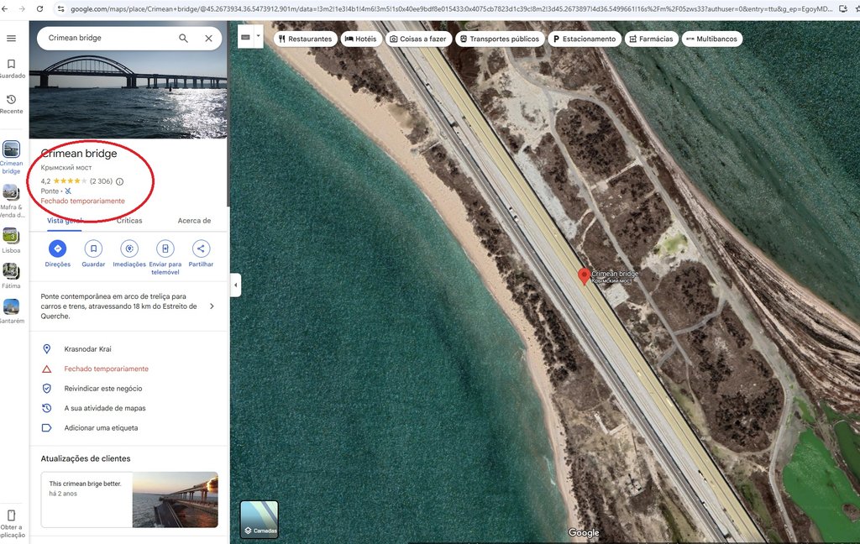Click the Fechado temporariamente warning row

(128, 369)
